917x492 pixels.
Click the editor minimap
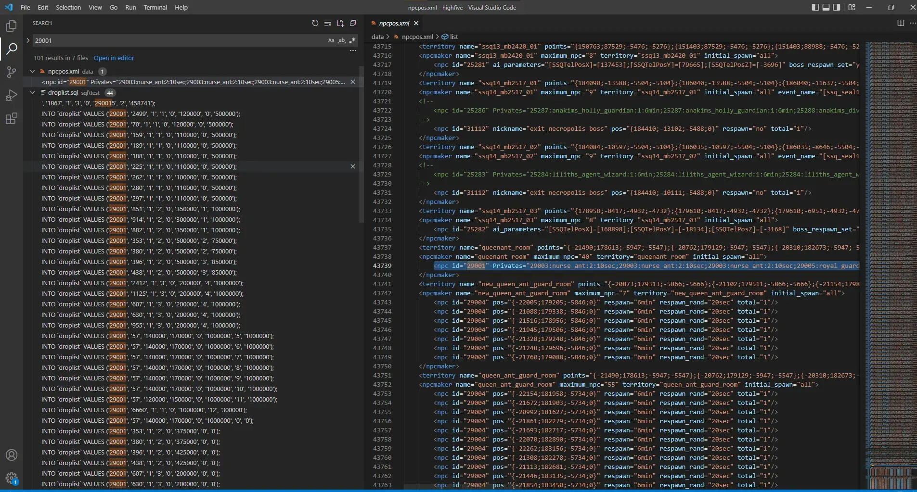[891, 265]
